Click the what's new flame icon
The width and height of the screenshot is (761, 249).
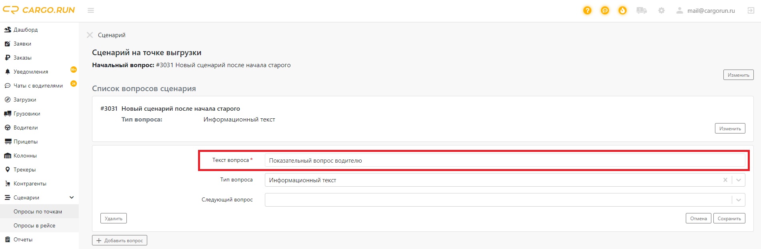[x=623, y=10]
